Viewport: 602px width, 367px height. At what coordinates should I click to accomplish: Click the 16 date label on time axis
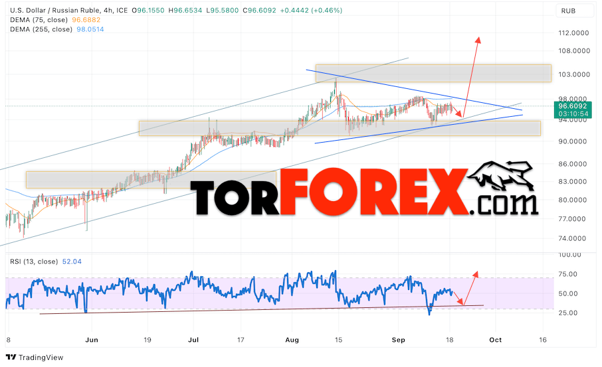542,340
